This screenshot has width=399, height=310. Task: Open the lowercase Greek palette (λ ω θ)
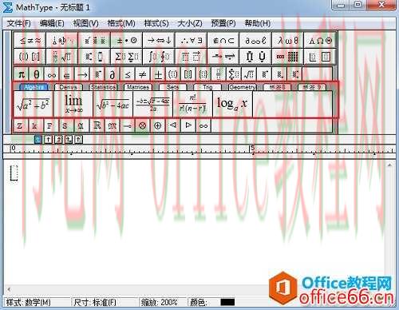click(288, 41)
